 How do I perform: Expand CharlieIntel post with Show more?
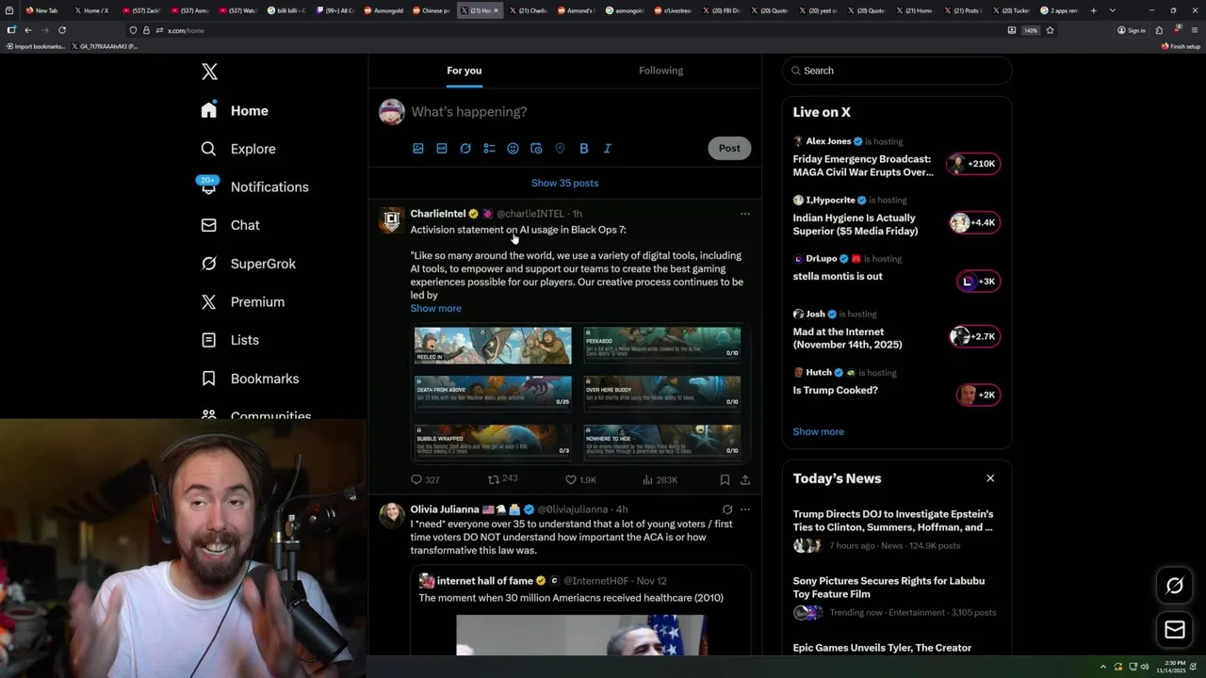click(x=435, y=308)
